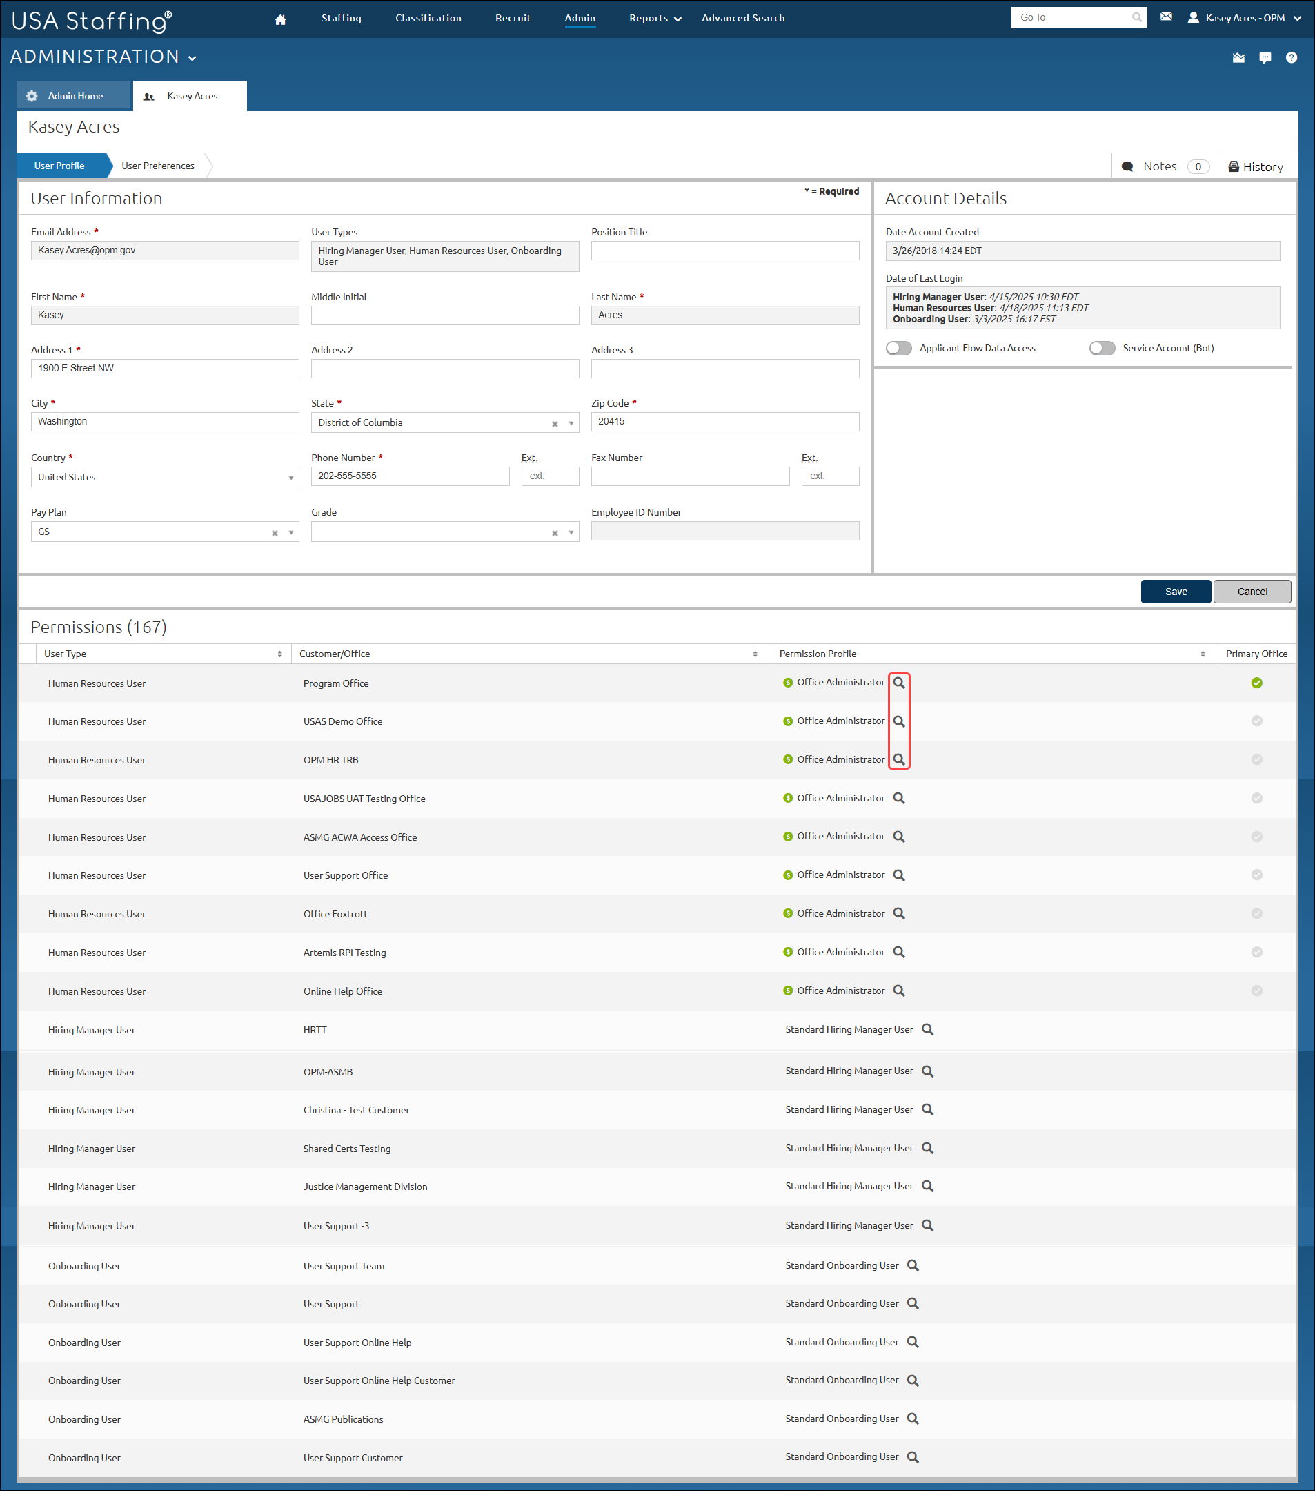Switch to User Preferences tab
Image resolution: width=1315 pixels, height=1491 pixels.
(158, 166)
